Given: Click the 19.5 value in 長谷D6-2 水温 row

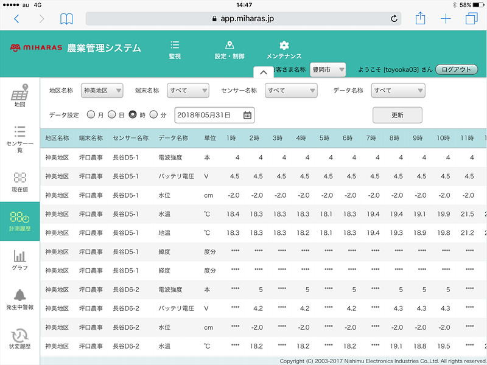Looking at the screenshot, I should click(x=444, y=346).
